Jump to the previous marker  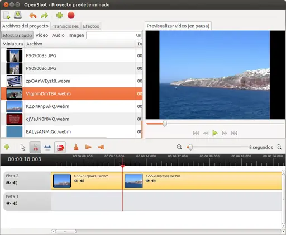(88, 147)
